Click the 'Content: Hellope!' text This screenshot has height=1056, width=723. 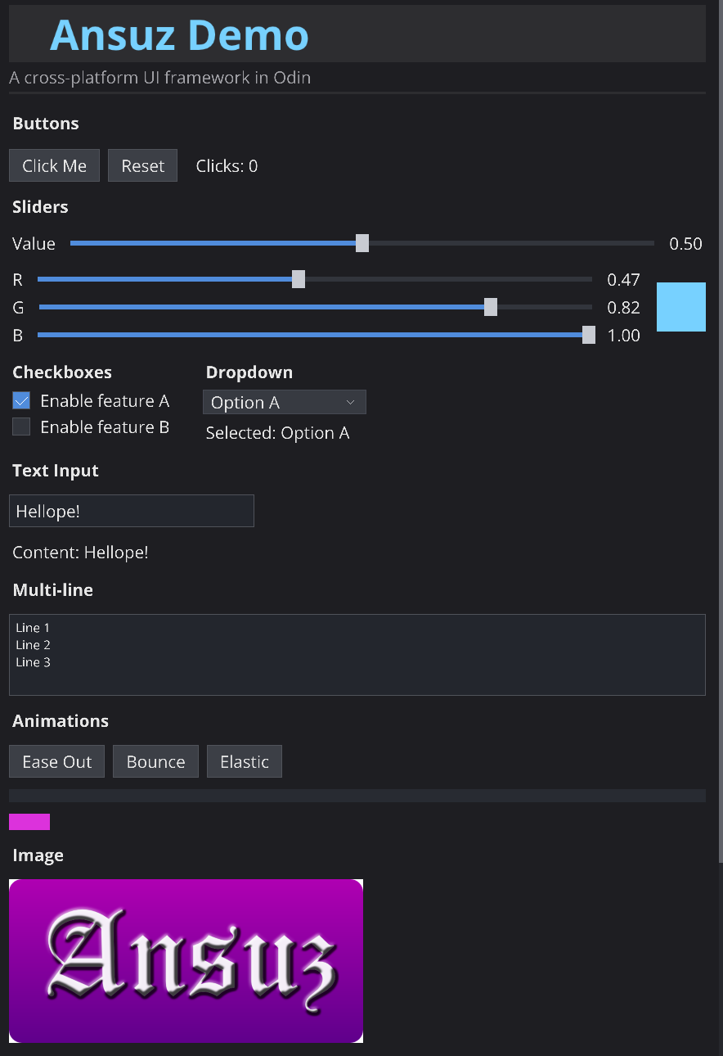pos(80,553)
